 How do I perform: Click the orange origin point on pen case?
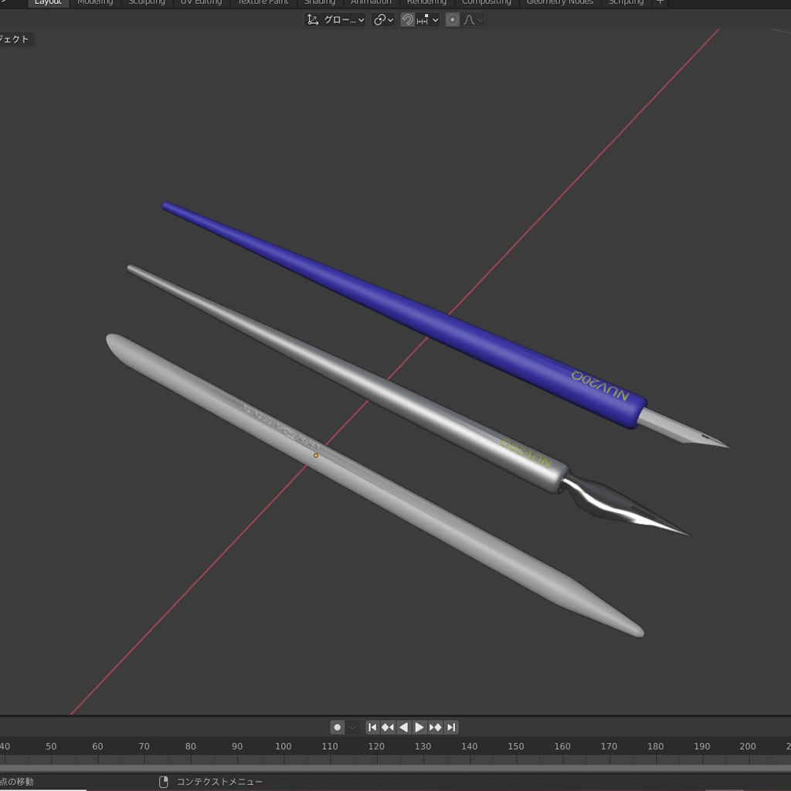click(316, 456)
